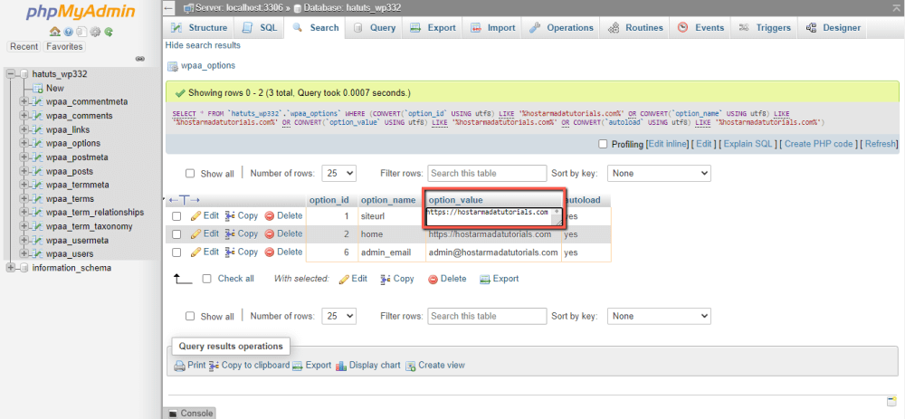
Task: Click the pencil Edit icon for siteurl row
Action: pyautogui.click(x=195, y=216)
